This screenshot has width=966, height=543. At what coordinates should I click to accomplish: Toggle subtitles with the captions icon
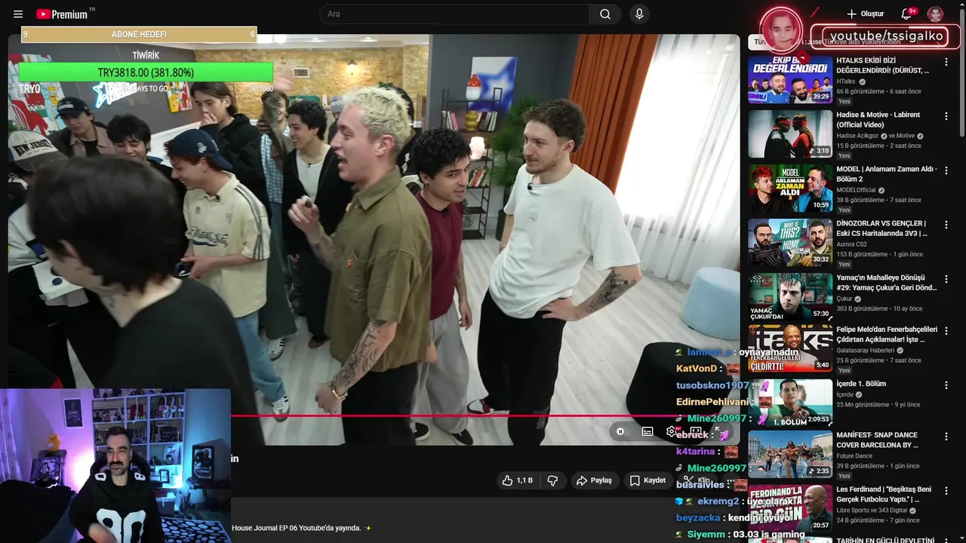pos(648,431)
